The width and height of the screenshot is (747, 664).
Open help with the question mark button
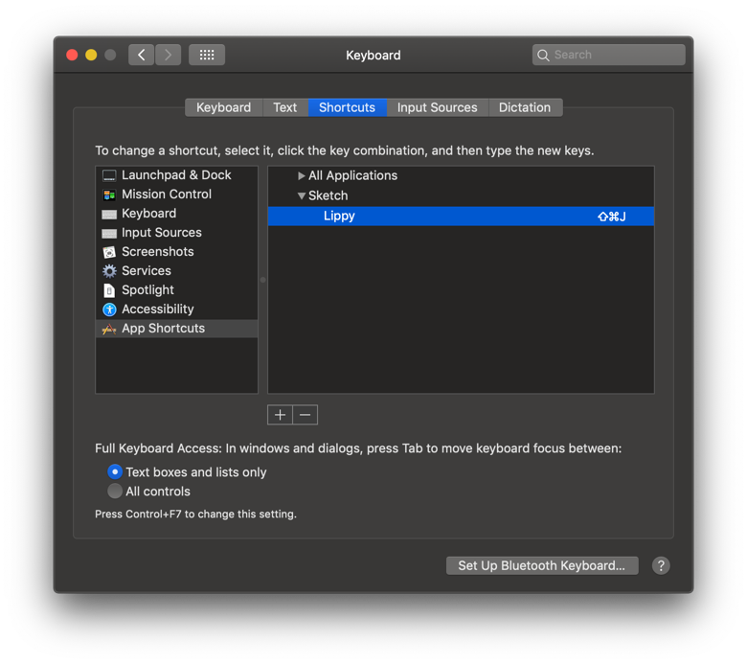(660, 565)
